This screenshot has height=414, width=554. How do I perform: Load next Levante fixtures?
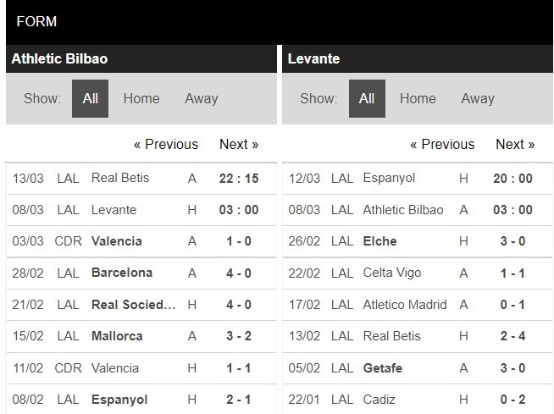(515, 144)
